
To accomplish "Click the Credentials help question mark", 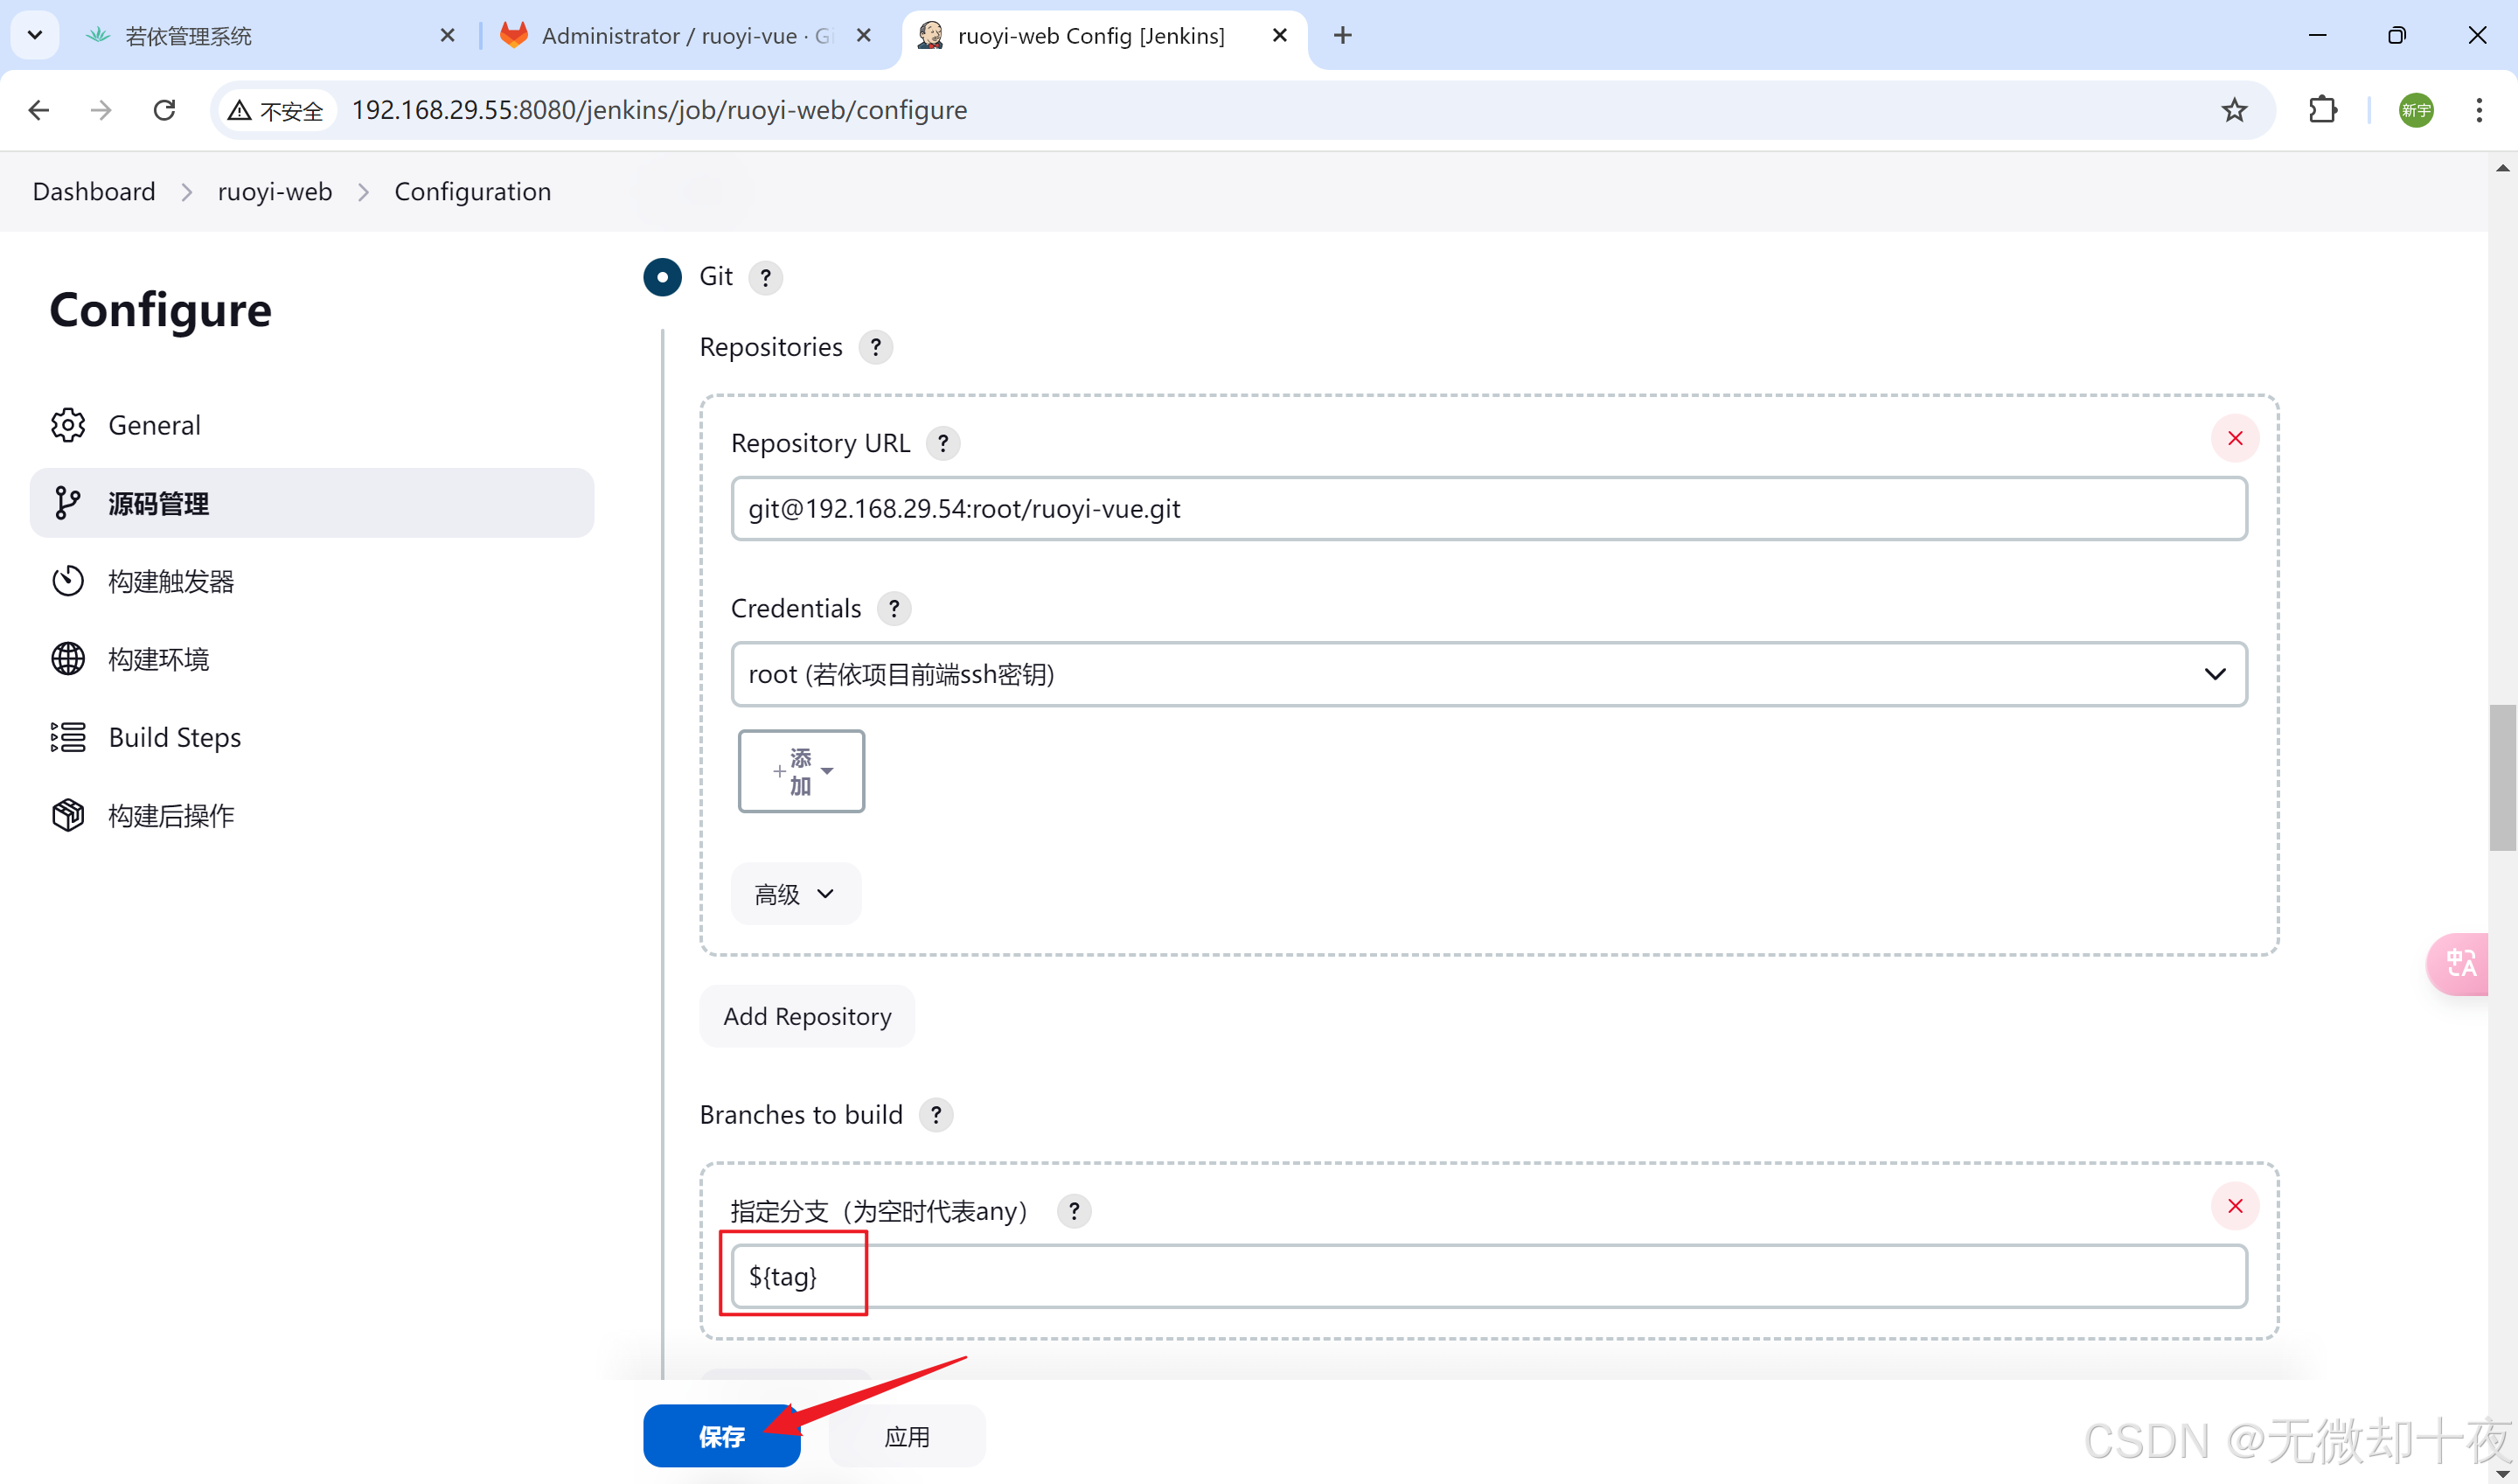I will pyautogui.click(x=894, y=608).
